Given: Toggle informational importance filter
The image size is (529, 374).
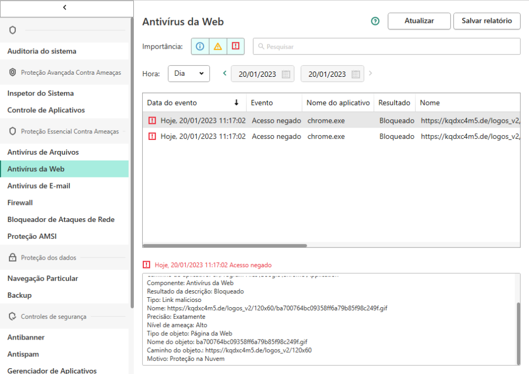Looking at the screenshot, I should coord(200,46).
